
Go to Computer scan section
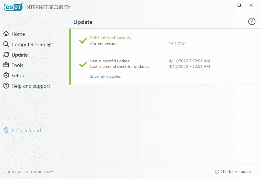pos(28,44)
